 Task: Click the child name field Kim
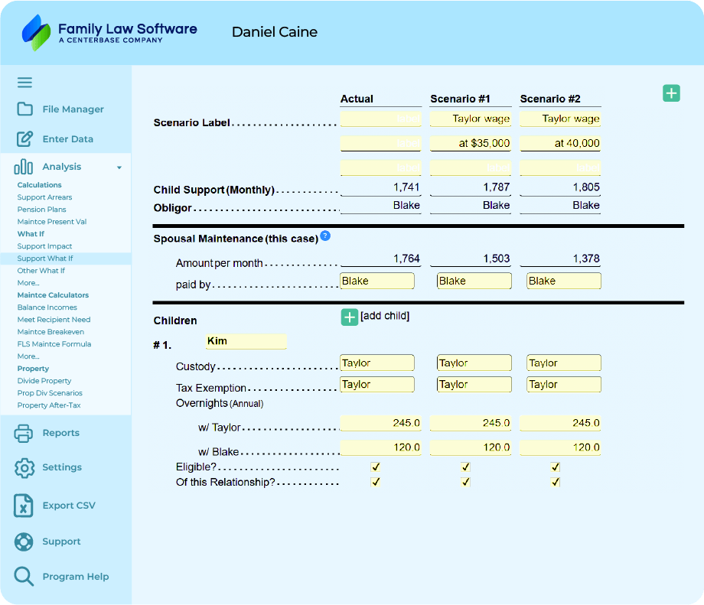(x=246, y=341)
